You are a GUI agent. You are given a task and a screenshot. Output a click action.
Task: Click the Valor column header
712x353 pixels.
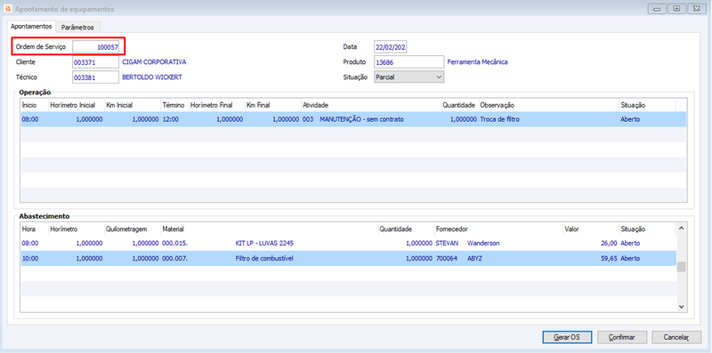[x=591, y=229]
